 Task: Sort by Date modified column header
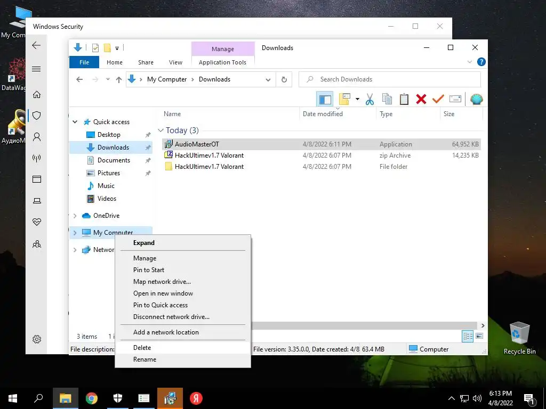pos(338,114)
